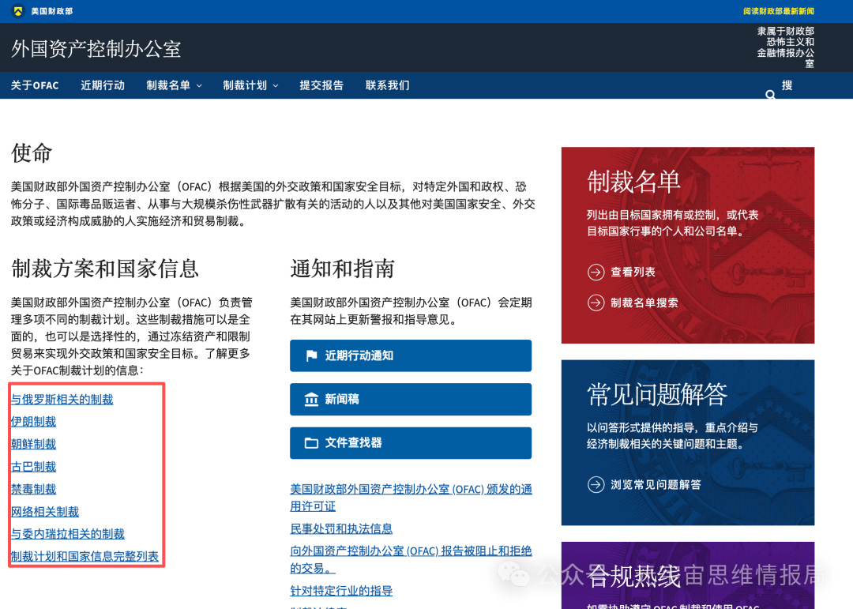This screenshot has width=853, height=609.
Task: Click the 外国资产控制办公室 site title
Action: (96, 49)
